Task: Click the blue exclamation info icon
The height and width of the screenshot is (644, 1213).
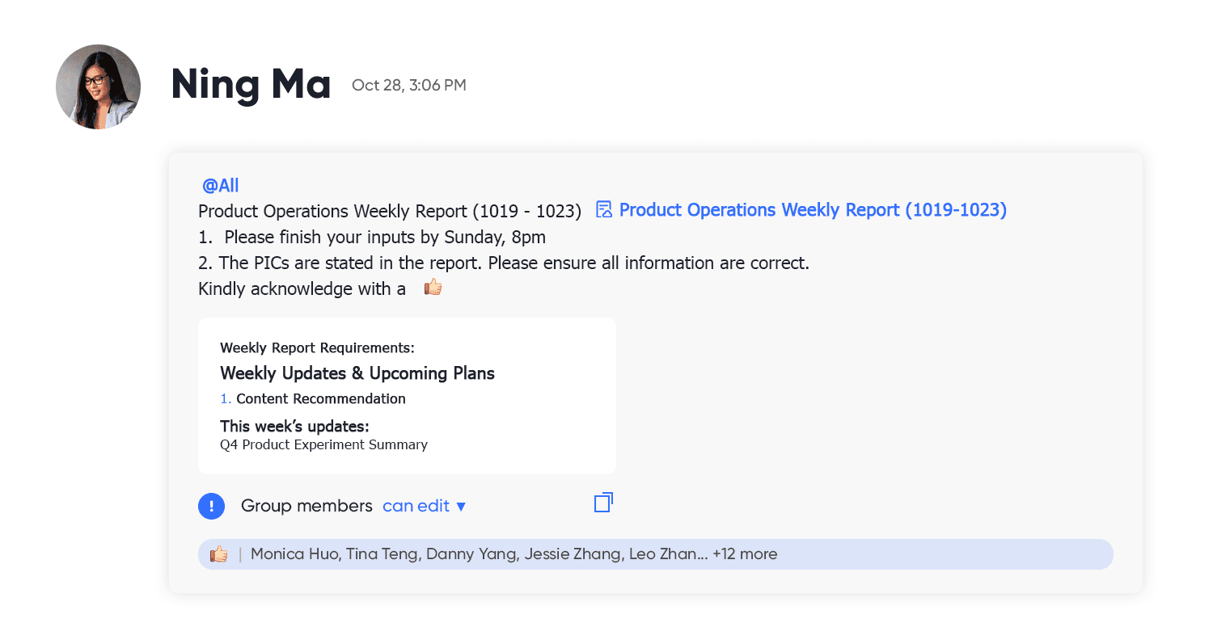Action: coord(211,507)
